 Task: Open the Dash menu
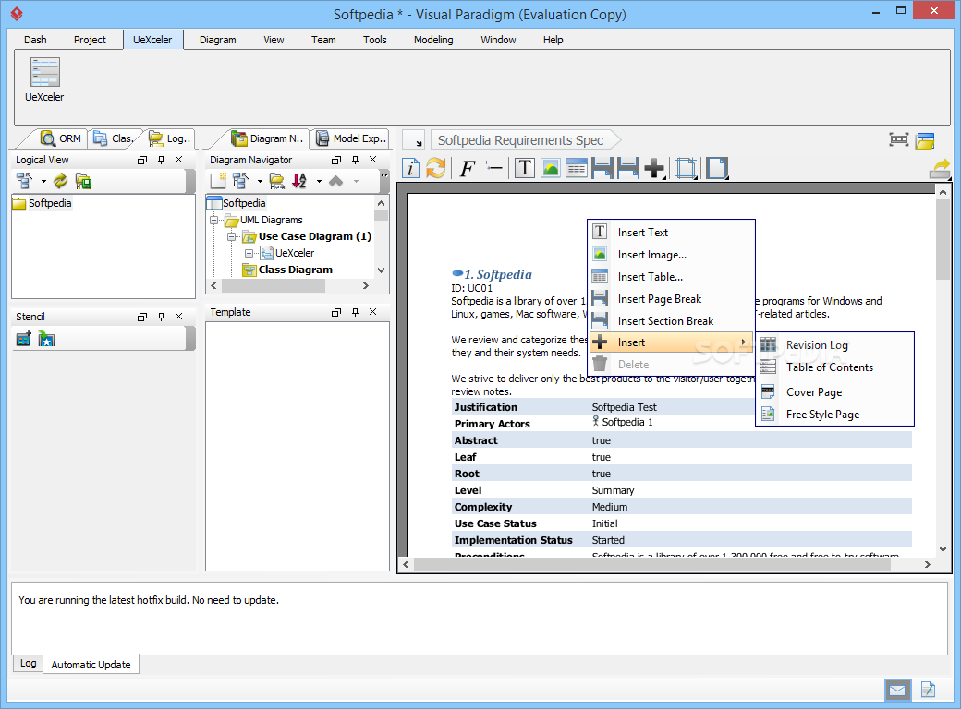tap(35, 40)
